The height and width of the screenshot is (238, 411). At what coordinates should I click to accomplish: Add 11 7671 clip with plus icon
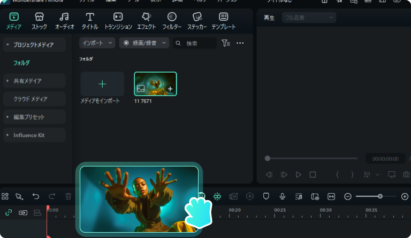click(x=170, y=89)
